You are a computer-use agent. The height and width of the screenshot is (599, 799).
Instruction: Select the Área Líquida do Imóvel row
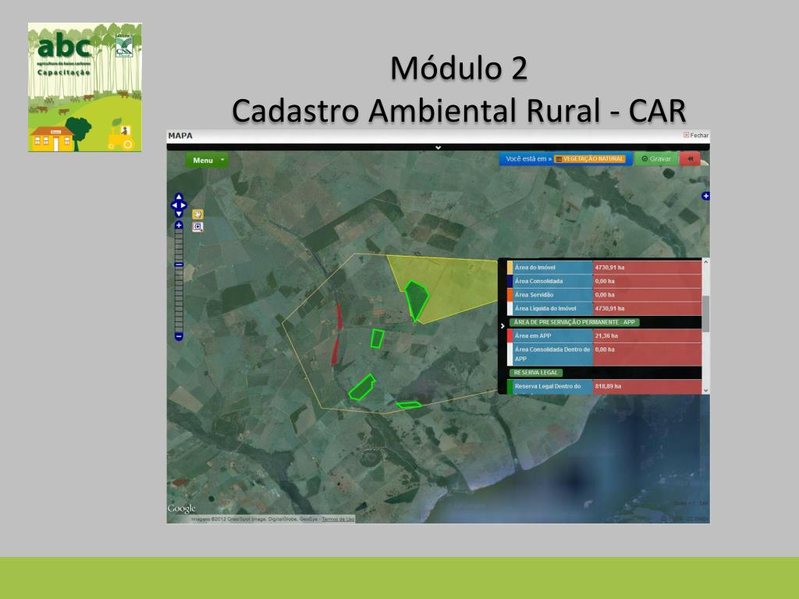[605, 309]
